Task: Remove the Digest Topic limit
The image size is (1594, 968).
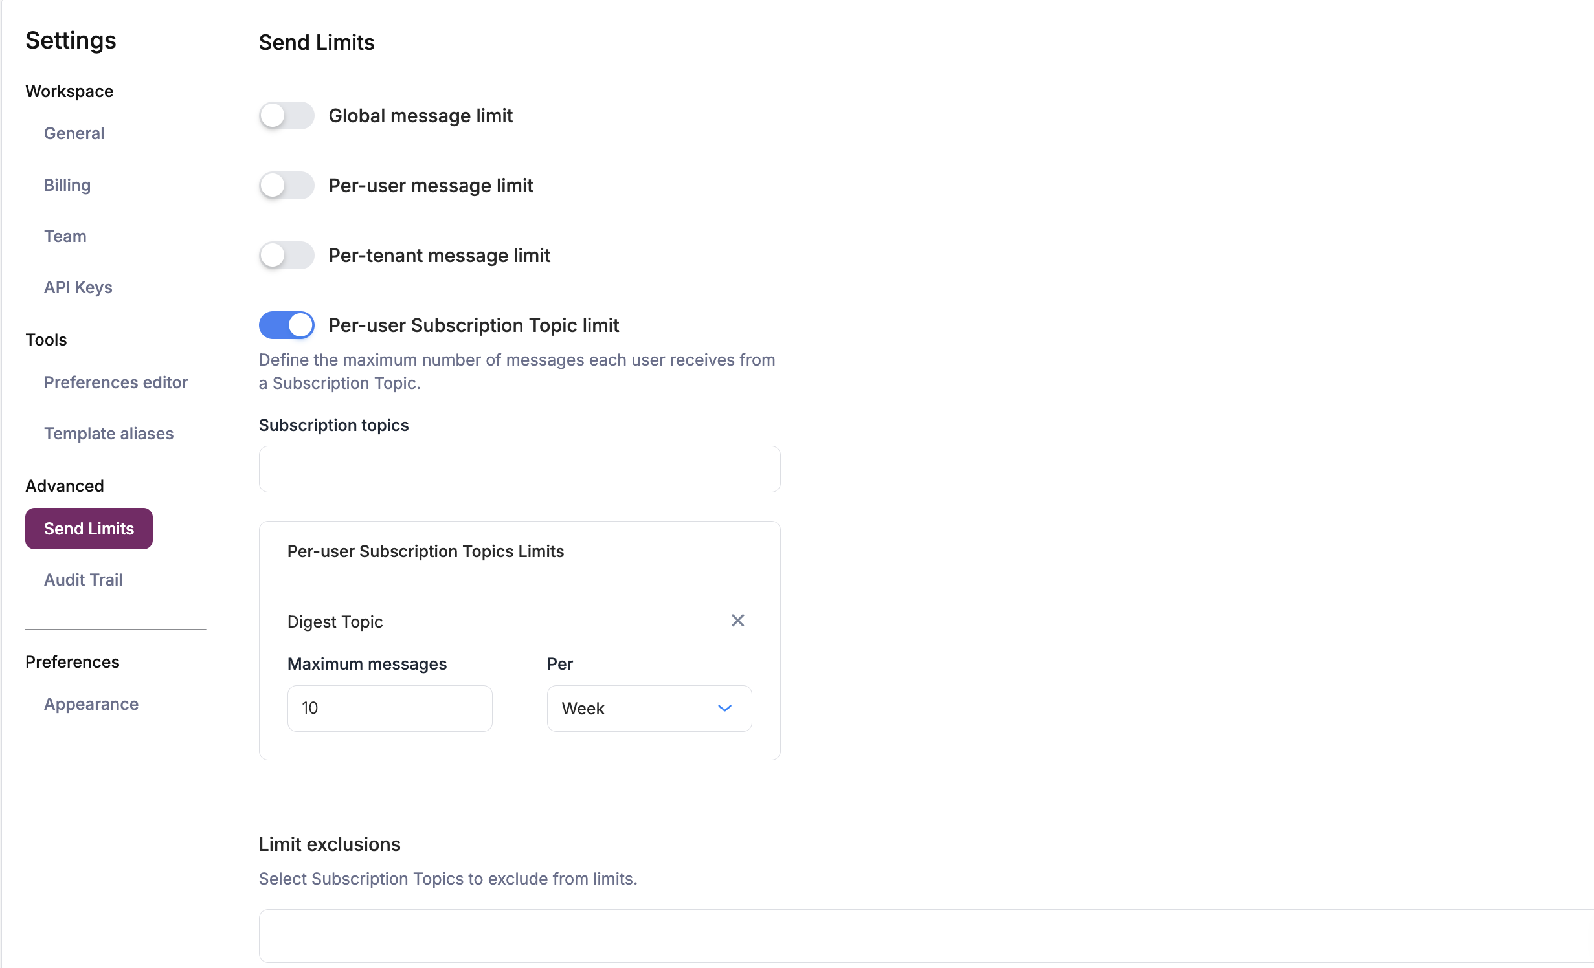Action: point(737,621)
